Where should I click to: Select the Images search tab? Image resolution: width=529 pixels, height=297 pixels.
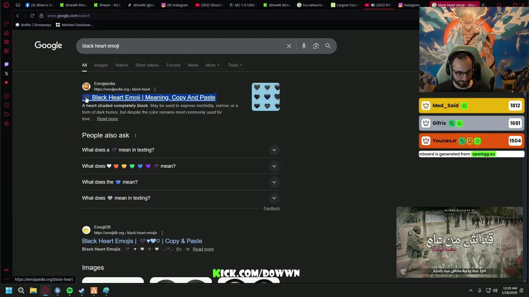(x=101, y=65)
